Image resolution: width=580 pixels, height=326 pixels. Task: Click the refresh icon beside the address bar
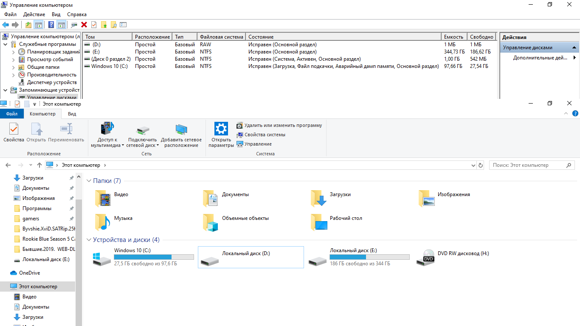(481, 165)
